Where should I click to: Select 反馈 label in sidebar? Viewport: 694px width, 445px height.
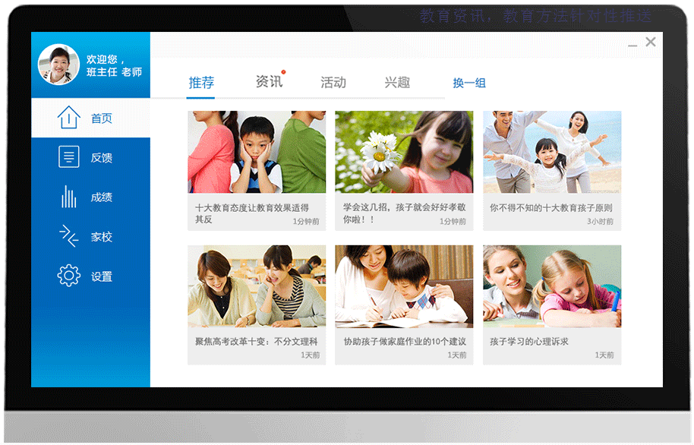(x=101, y=158)
